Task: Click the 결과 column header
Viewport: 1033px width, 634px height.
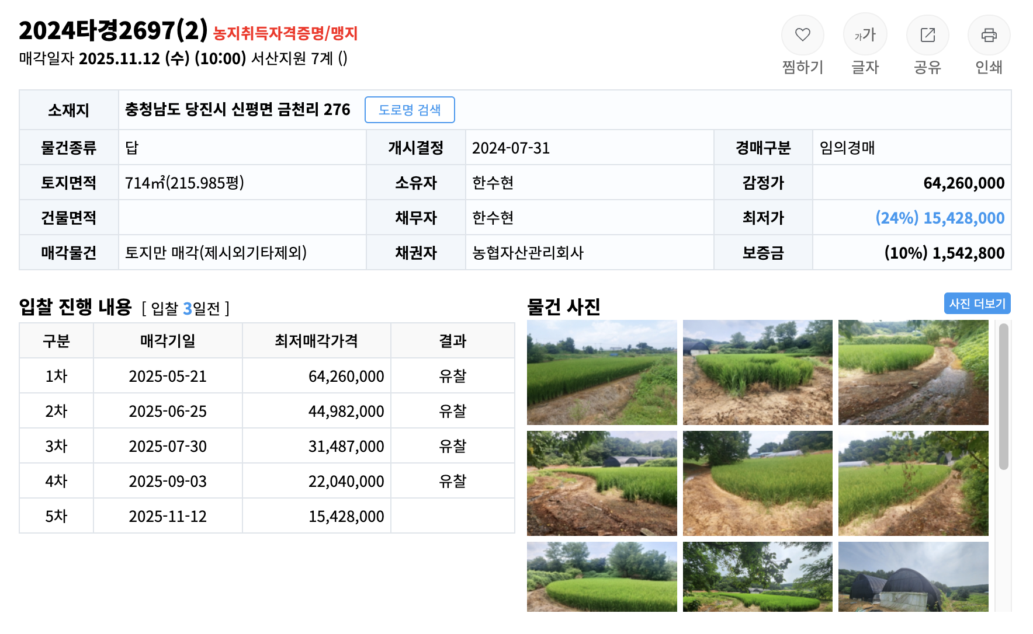Action: point(453,341)
